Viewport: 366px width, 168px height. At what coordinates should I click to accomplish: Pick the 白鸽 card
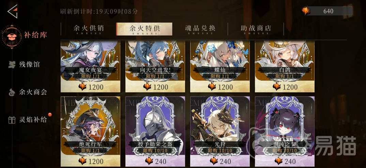click(285, 66)
